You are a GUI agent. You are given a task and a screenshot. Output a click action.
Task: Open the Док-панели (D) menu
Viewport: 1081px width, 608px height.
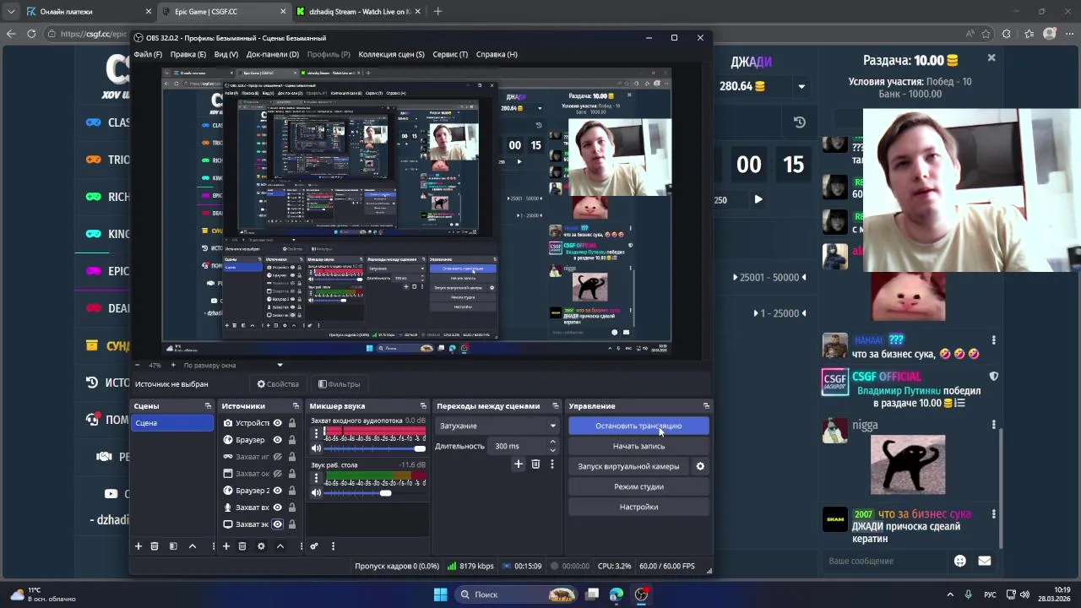click(273, 54)
